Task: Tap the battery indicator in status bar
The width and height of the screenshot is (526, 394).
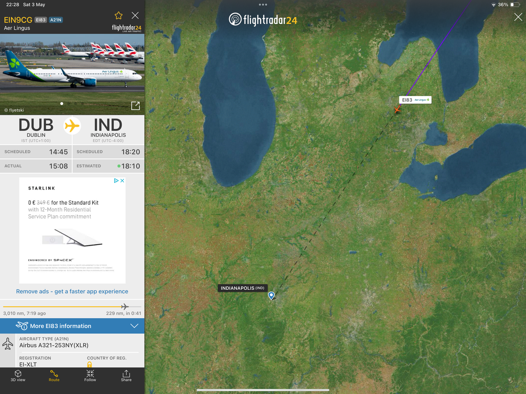Action: [515, 5]
